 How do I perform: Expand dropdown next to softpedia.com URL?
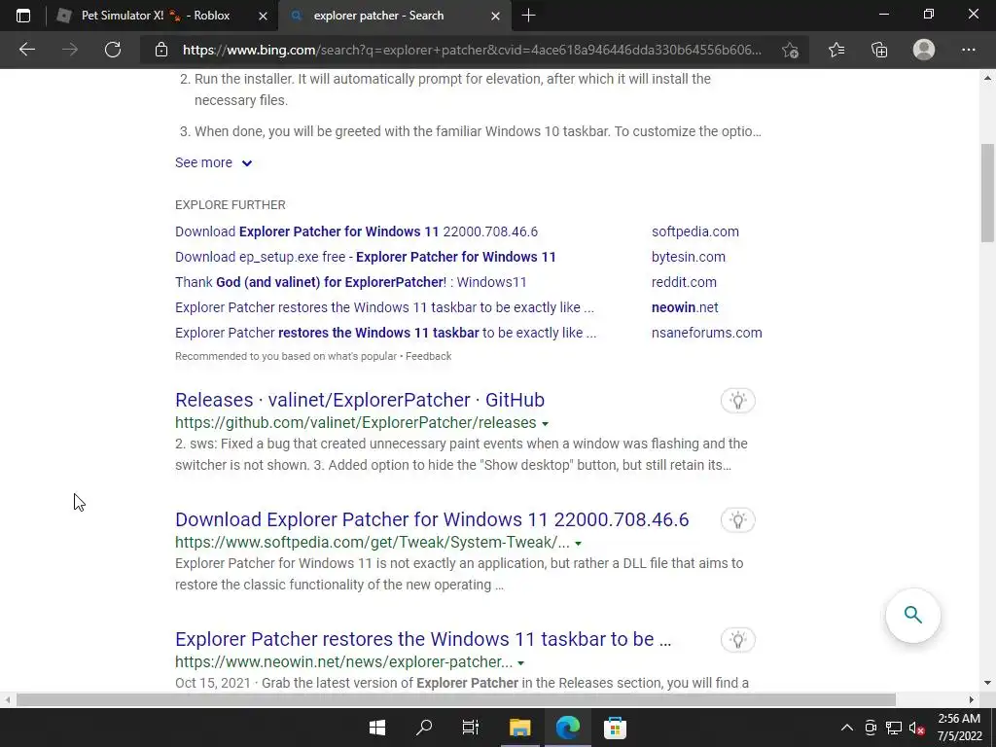point(578,543)
